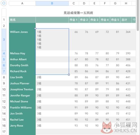Select row 12 header
This screenshot has height=135, width=140.
coord(4,101)
